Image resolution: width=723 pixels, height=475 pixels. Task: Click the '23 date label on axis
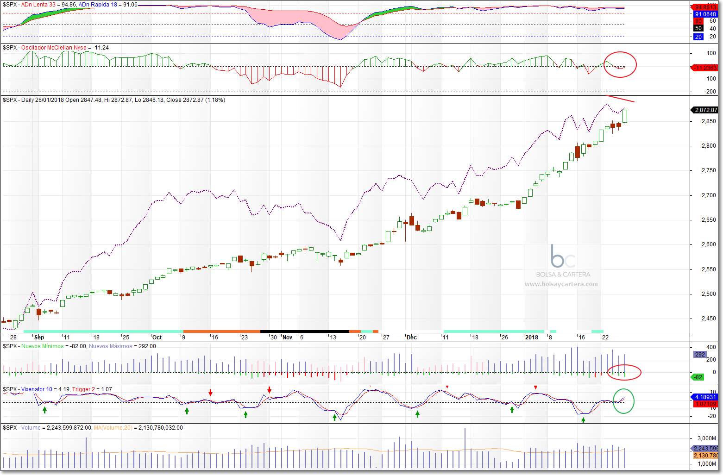[244, 337]
